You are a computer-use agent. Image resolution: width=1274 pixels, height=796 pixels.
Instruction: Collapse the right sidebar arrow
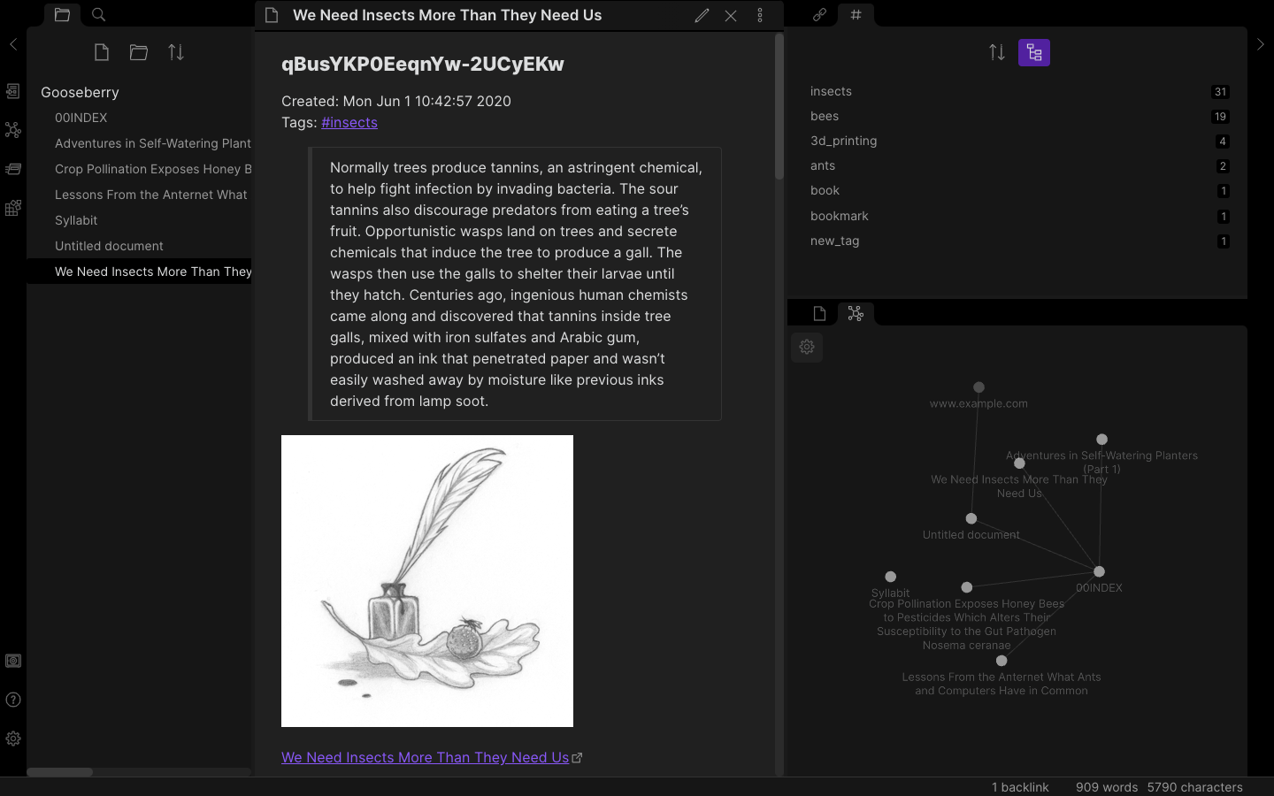tap(1261, 44)
